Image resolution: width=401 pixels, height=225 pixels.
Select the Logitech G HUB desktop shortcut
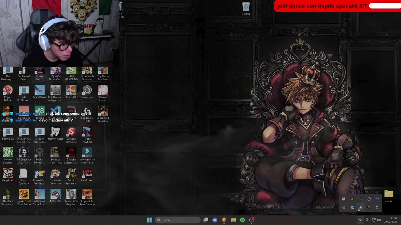point(87,114)
